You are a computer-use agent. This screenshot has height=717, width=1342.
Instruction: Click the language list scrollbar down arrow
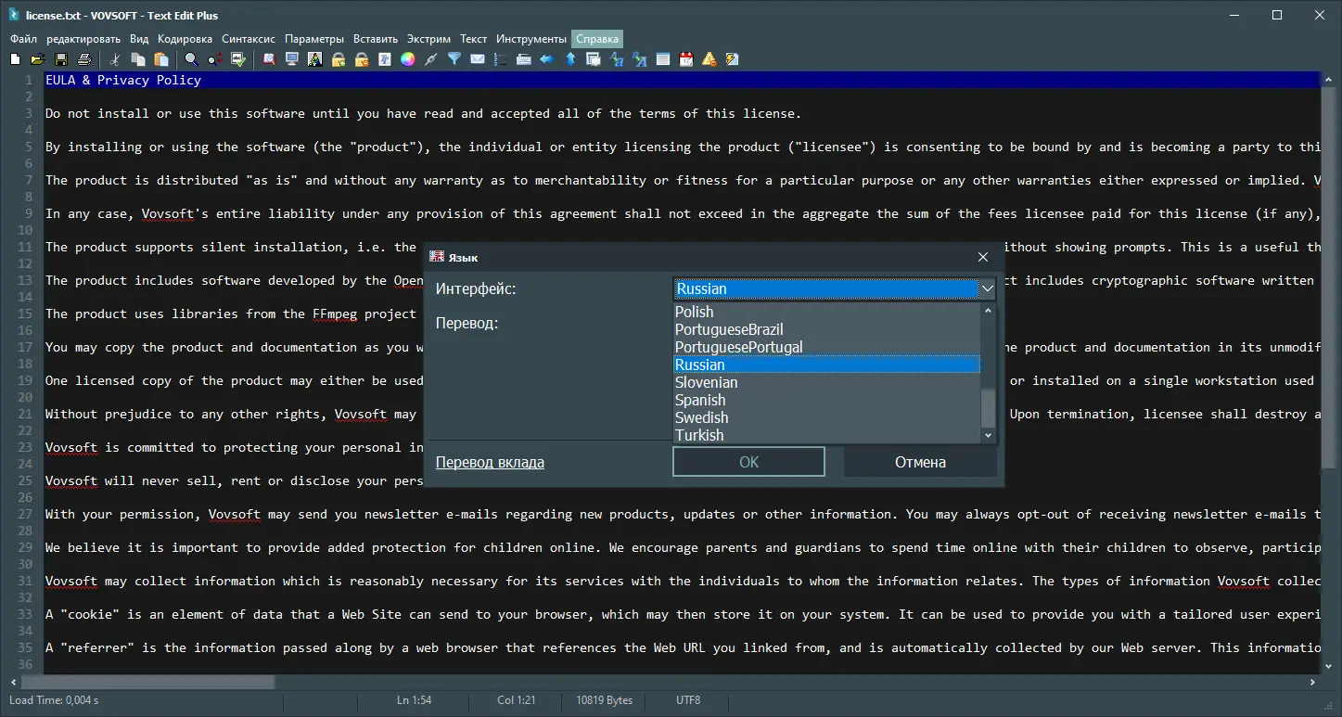tap(988, 435)
